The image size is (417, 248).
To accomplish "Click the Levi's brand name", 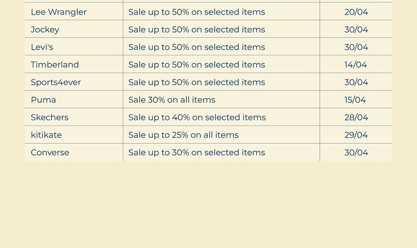I will [42, 47].
